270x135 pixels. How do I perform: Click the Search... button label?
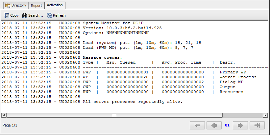(36, 15)
